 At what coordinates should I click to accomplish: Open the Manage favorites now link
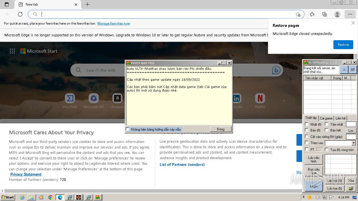[x=114, y=23]
